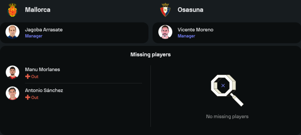Click the Mallorca club crest
This screenshot has width=301, height=135.
(12, 10)
